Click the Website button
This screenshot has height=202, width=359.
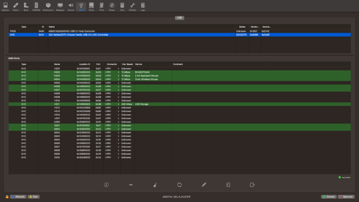click(x=18, y=197)
